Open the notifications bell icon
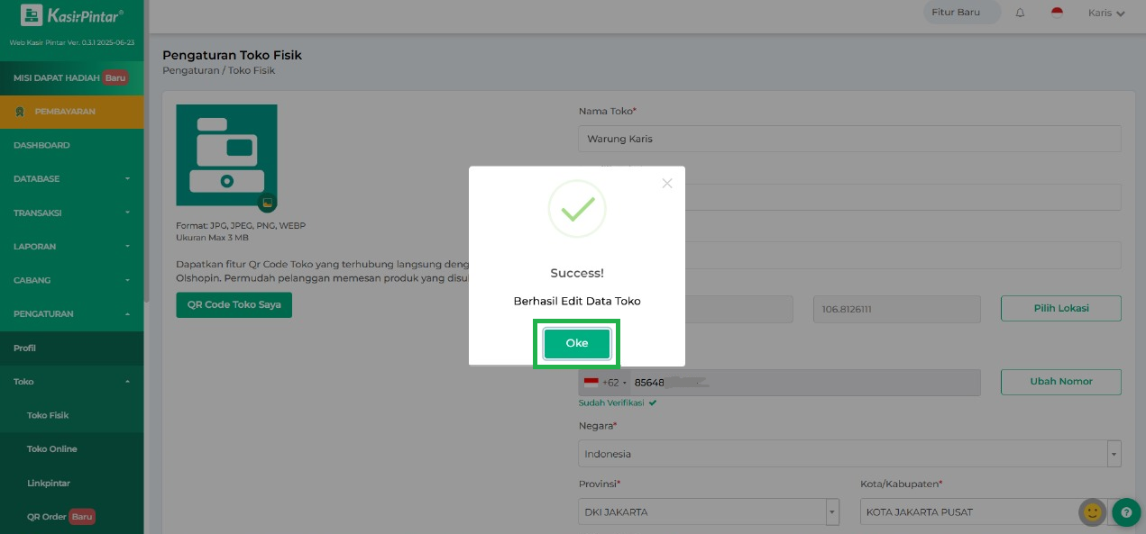The width and height of the screenshot is (1146, 534). 1020,14
